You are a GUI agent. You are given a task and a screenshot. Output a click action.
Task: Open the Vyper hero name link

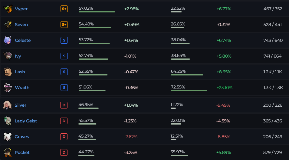21,9
